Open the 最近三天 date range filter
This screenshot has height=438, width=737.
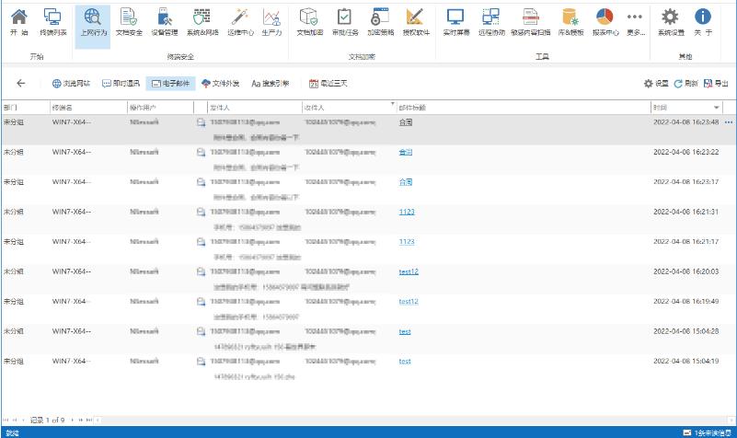[x=328, y=83]
